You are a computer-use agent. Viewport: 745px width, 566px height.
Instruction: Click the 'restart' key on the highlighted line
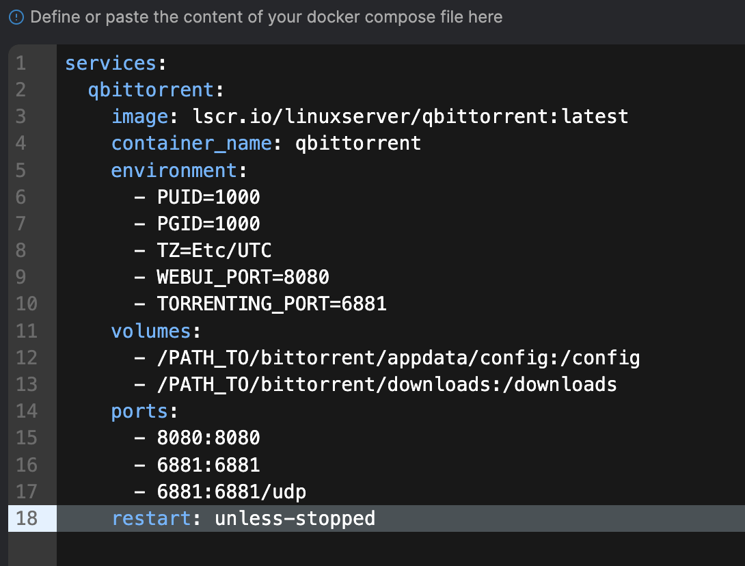(x=151, y=518)
